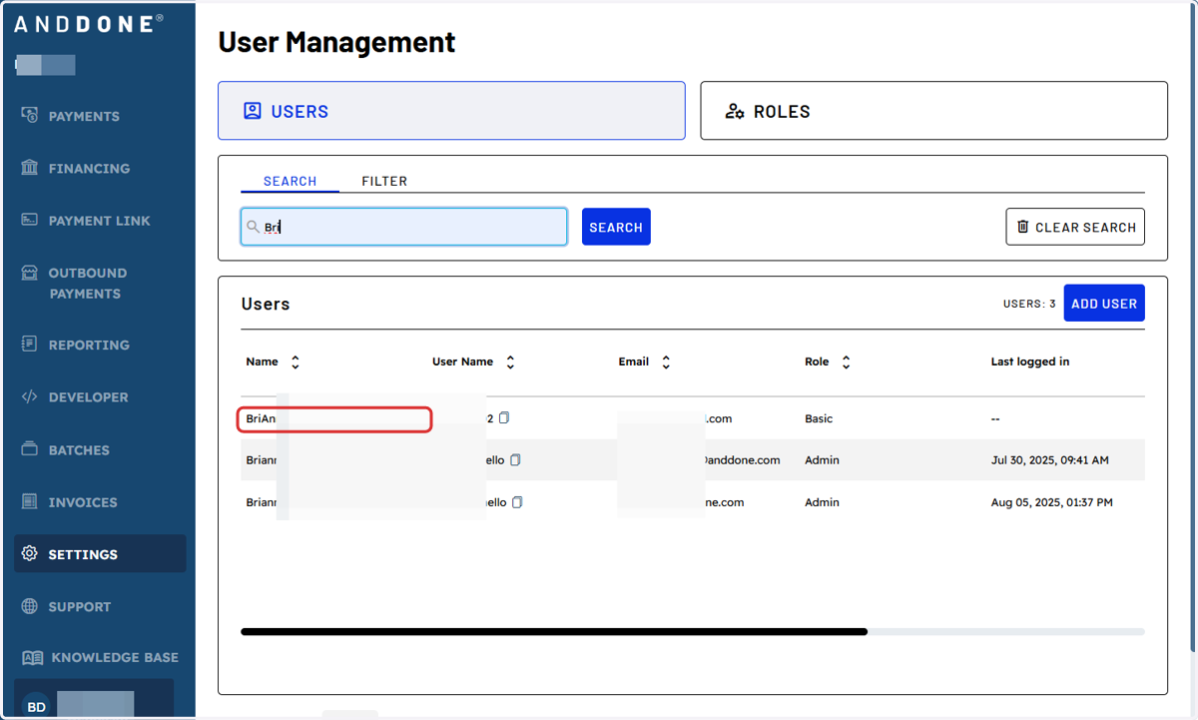Click the Reporting sidebar icon
The image size is (1198, 720).
click(30, 345)
